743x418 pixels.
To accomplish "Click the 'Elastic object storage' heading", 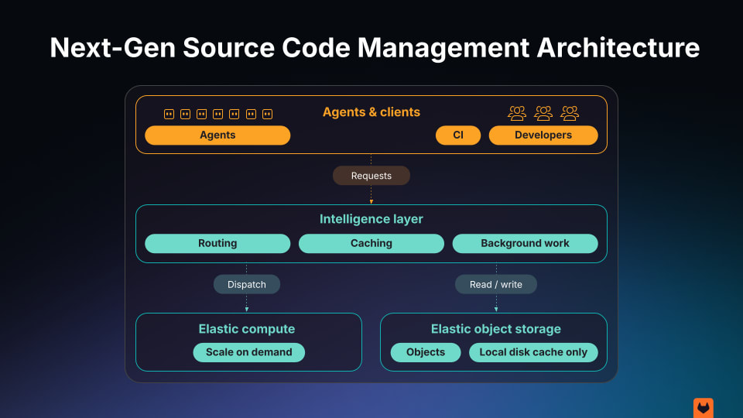I will (x=496, y=329).
